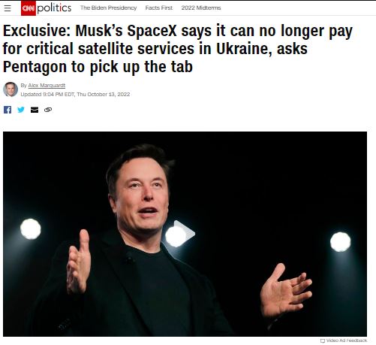Open the politics section link

point(54,8)
